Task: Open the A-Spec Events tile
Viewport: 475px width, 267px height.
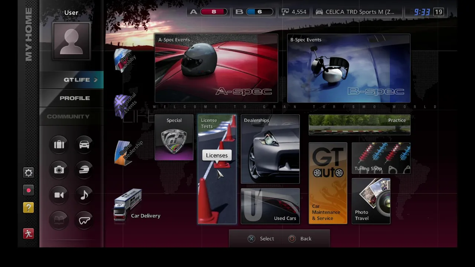Action: coord(216,68)
